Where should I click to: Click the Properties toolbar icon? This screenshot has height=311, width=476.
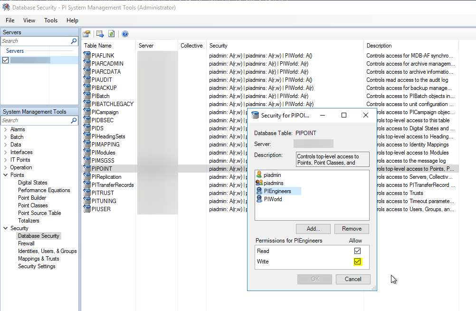click(x=86, y=34)
